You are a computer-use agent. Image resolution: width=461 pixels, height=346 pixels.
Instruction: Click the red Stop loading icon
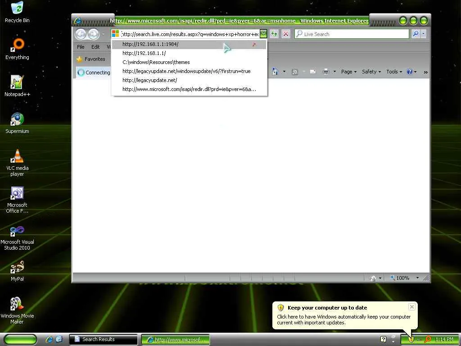(x=285, y=34)
